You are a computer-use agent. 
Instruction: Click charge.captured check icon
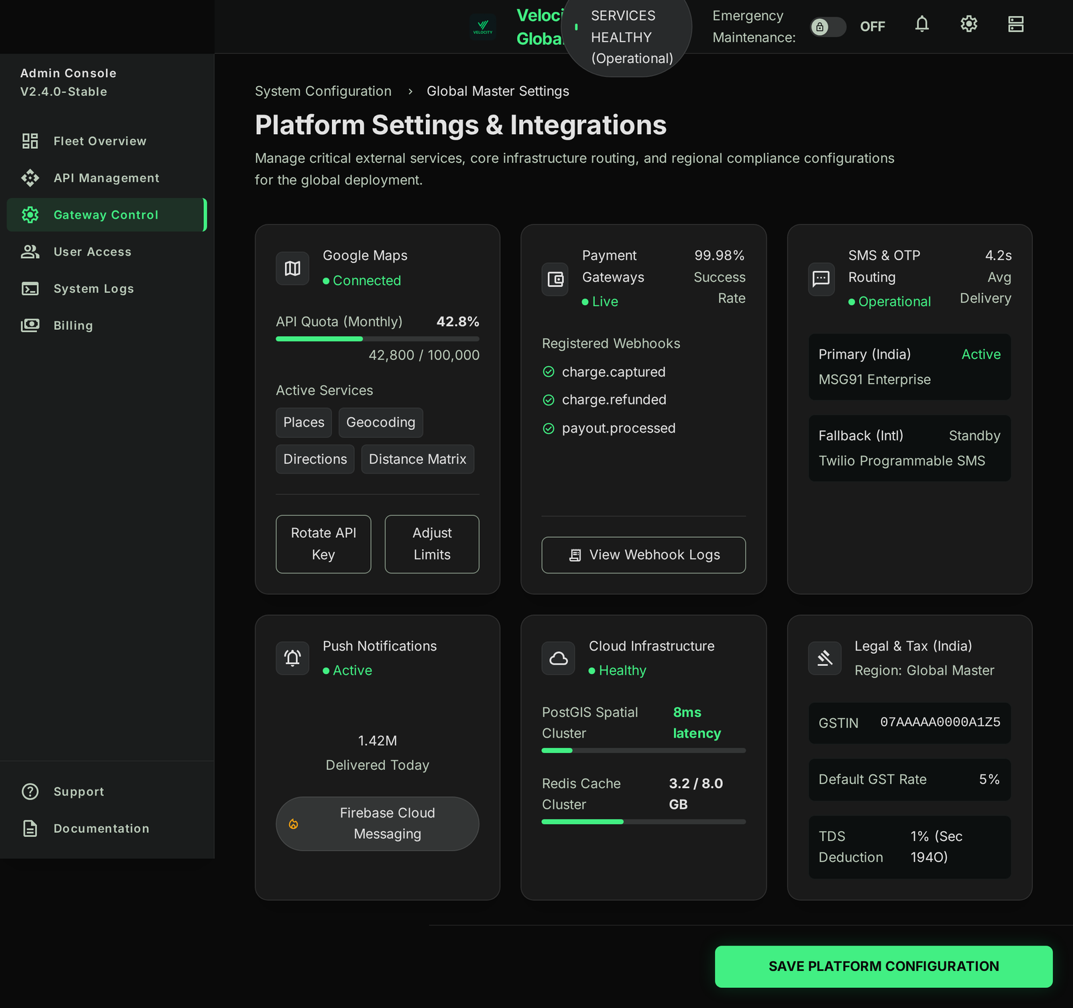click(x=549, y=372)
